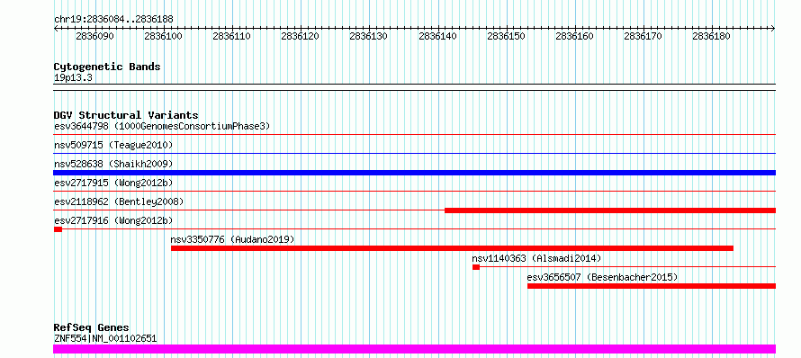Click the thin red esv2717915 variant line
This screenshot has height=358, width=801.
pyautogui.click(x=414, y=192)
